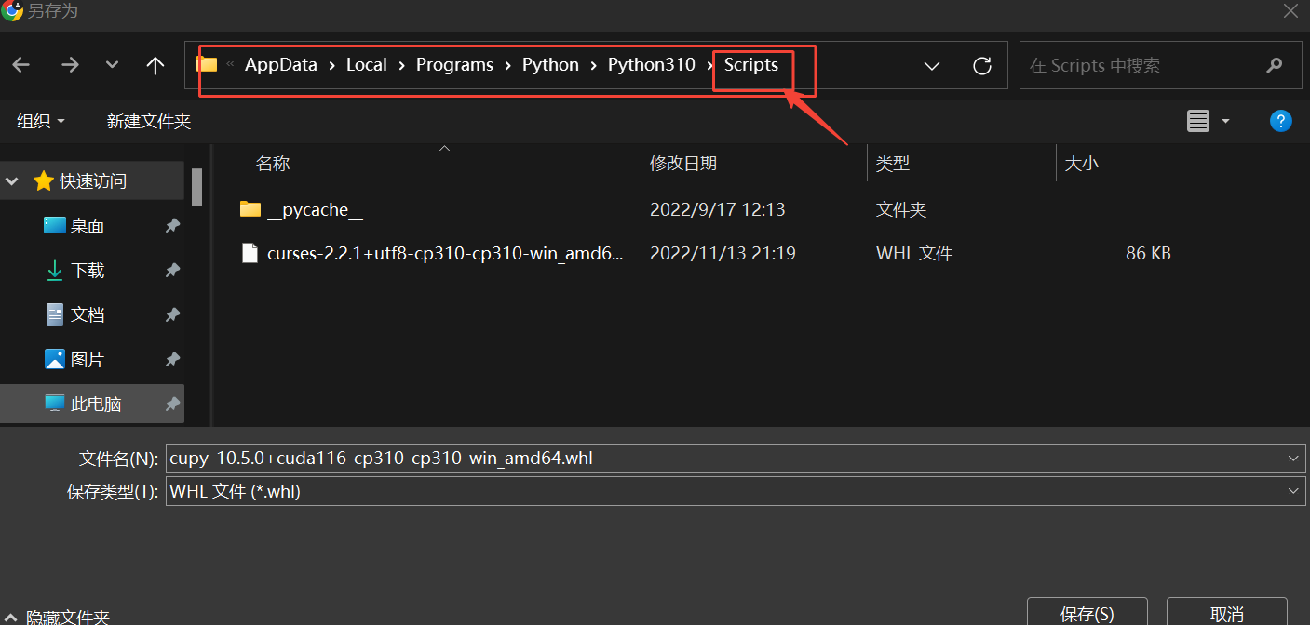1310x625 pixels.
Task: Navigate to Python310 in breadcrumb path
Action: 651,64
